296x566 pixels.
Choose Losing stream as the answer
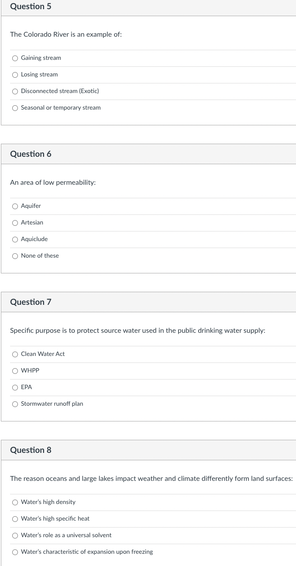click(x=15, y=75)
